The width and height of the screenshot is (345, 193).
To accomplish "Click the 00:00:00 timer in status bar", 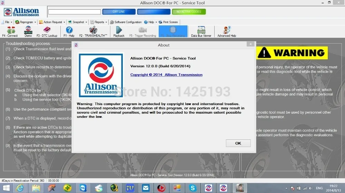I will coord(53,181).
